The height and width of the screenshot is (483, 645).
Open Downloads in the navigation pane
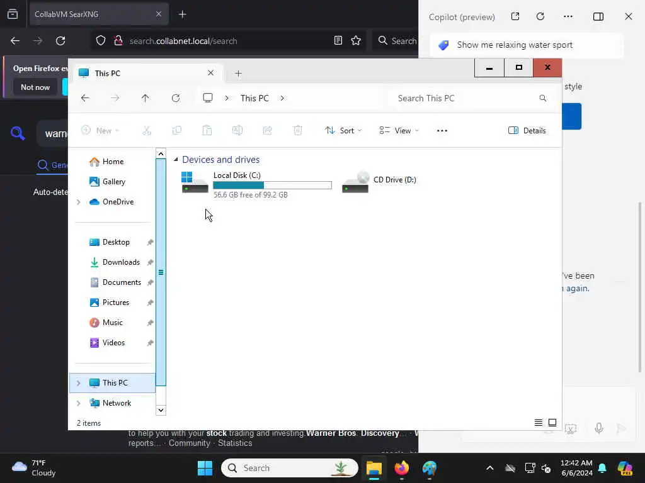115,262
